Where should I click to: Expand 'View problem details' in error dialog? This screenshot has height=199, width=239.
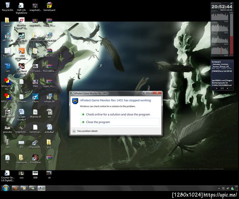click(x=85, y=131)
